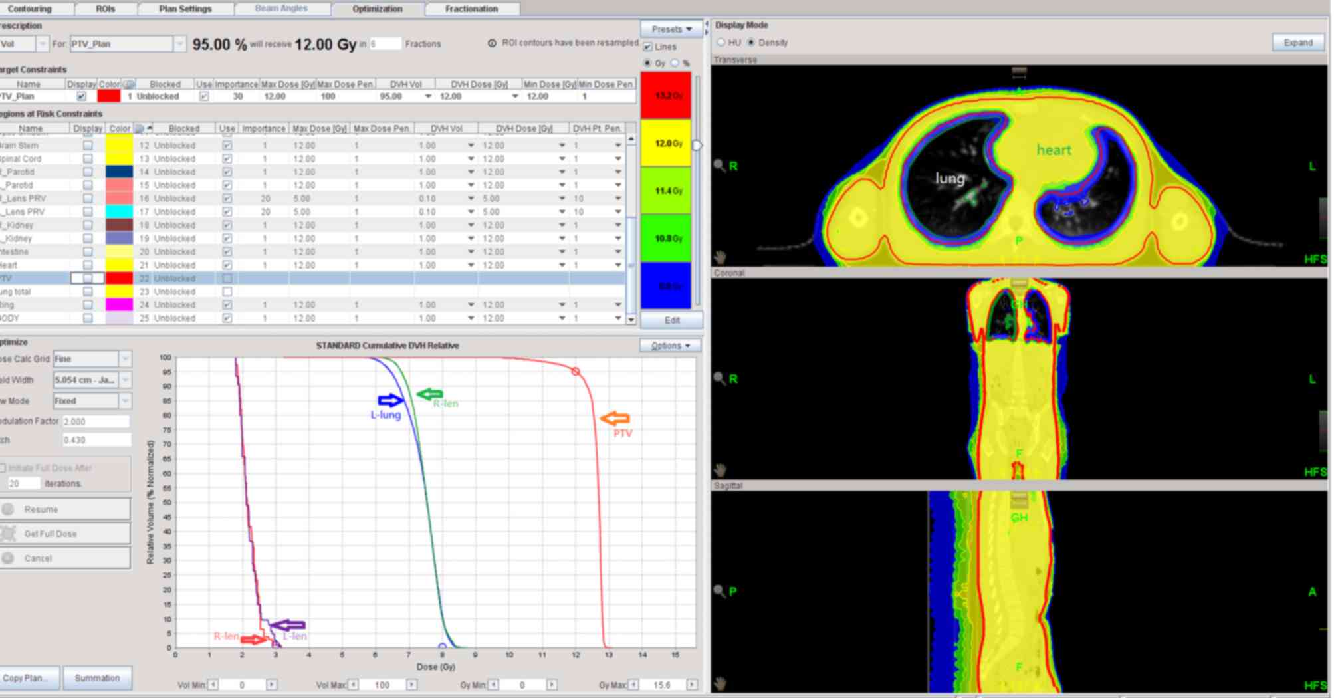Select the HU display mode radio button

(721, 43)
